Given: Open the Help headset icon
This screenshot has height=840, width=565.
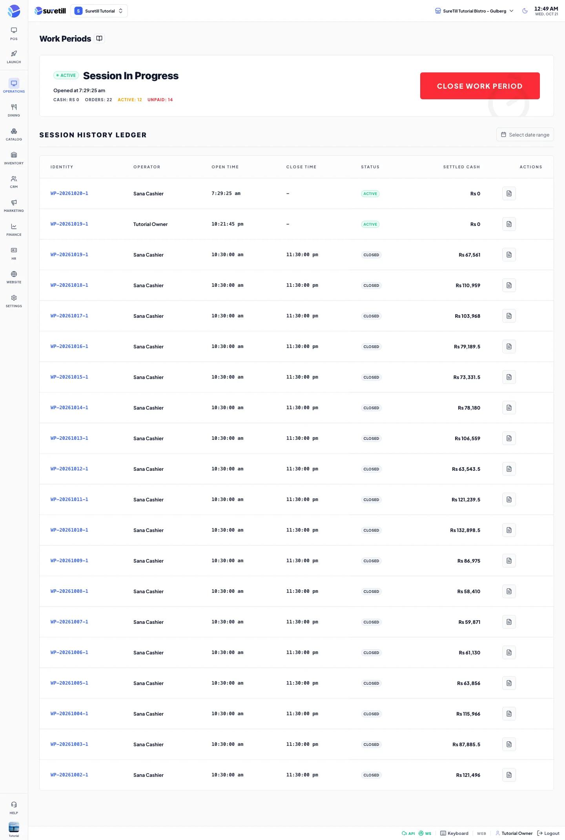Looking at the screenshot, I should [14, 808].
